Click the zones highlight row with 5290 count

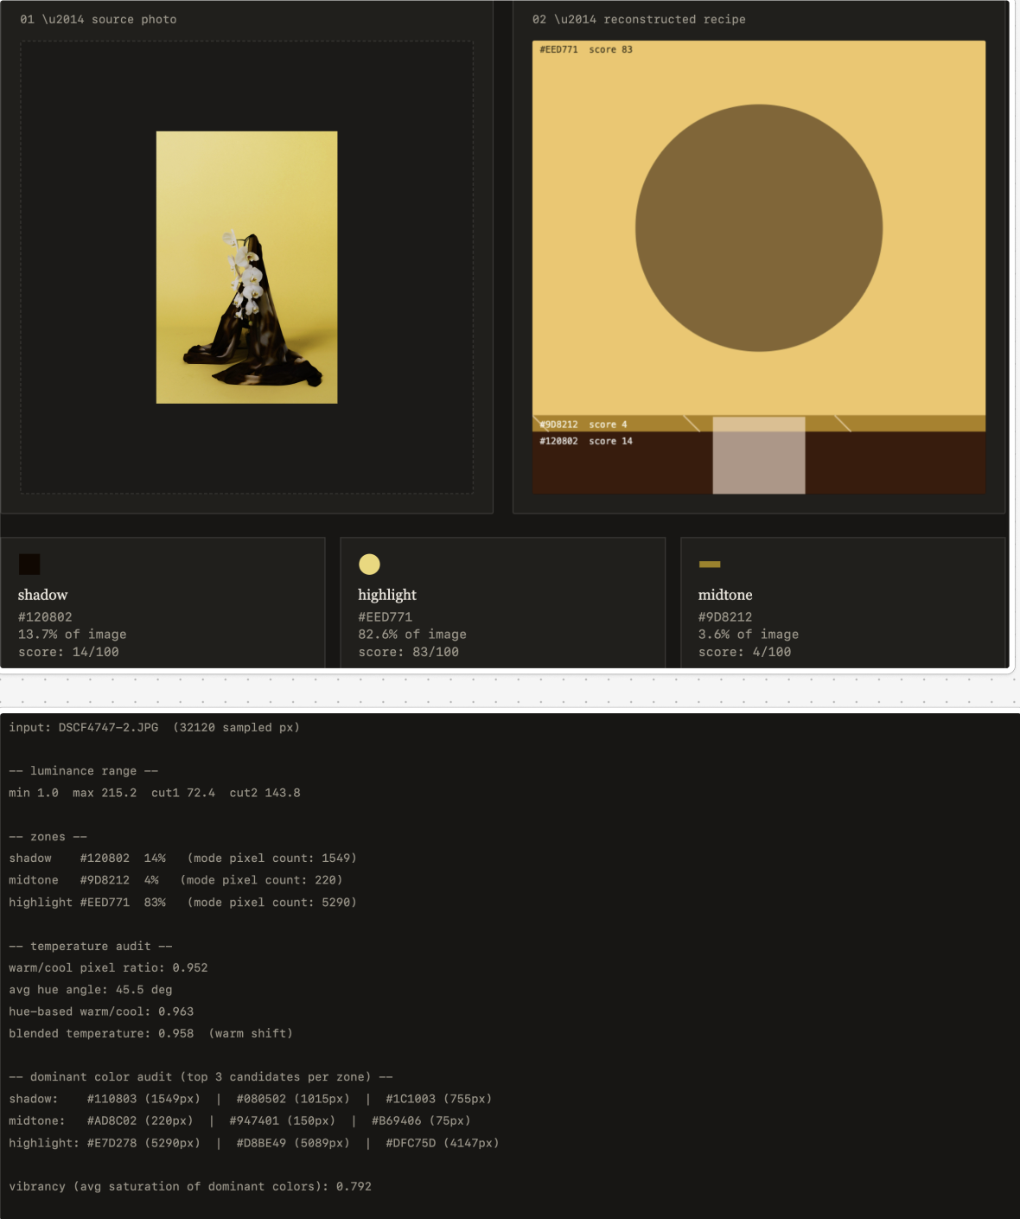(182, 903)
